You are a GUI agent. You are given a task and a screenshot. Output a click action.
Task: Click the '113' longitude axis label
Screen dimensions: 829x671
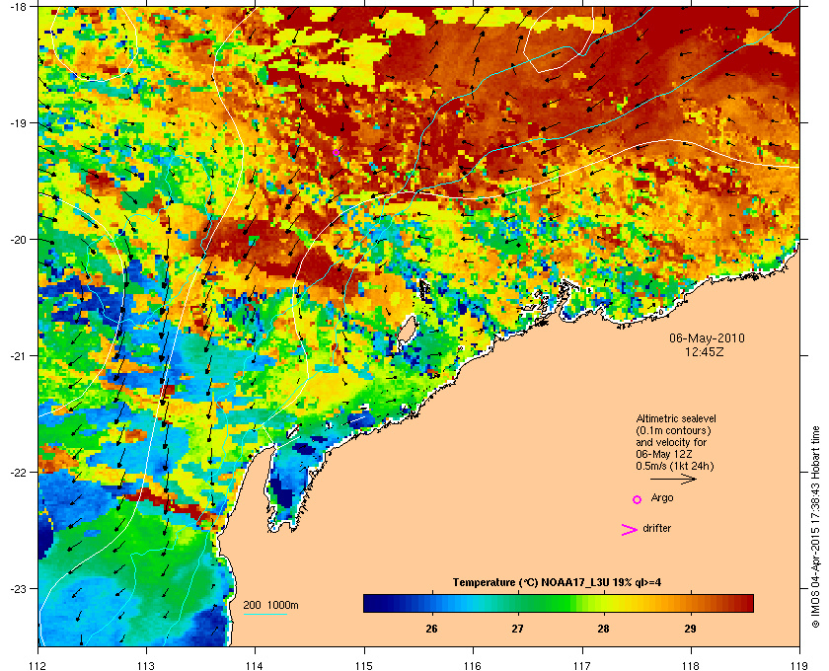point(146,666)
